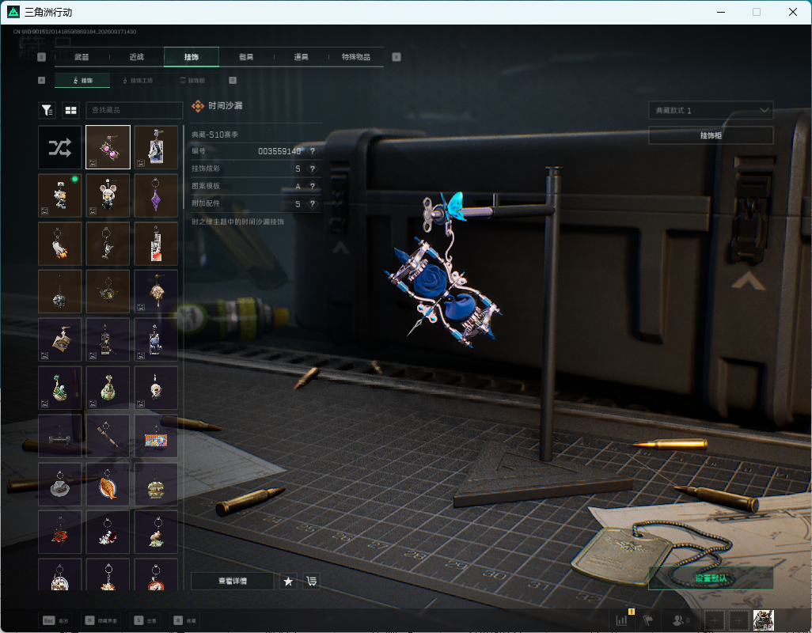Click the help icon next to 附加配件
The width and height of the screenshot is (812, 633).
coord(313,204)
